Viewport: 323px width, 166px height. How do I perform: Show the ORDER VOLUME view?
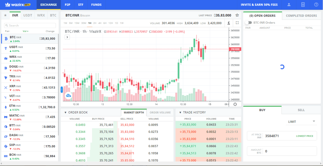[x=160, y=112]
